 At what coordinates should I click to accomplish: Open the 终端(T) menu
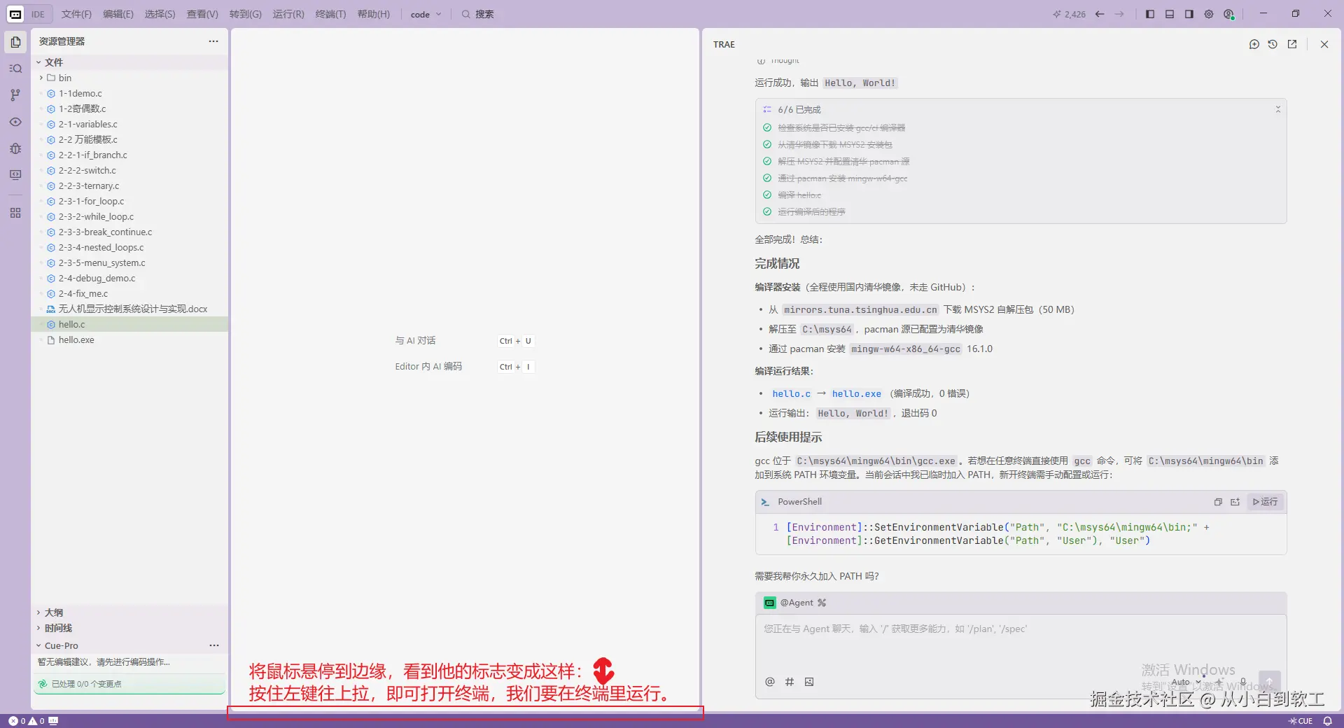click(x=330, y=14)
